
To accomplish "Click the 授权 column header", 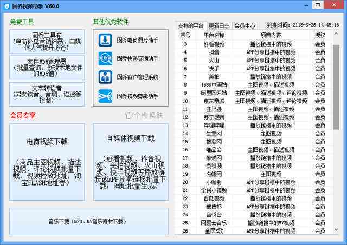I will tap(320, 35).
